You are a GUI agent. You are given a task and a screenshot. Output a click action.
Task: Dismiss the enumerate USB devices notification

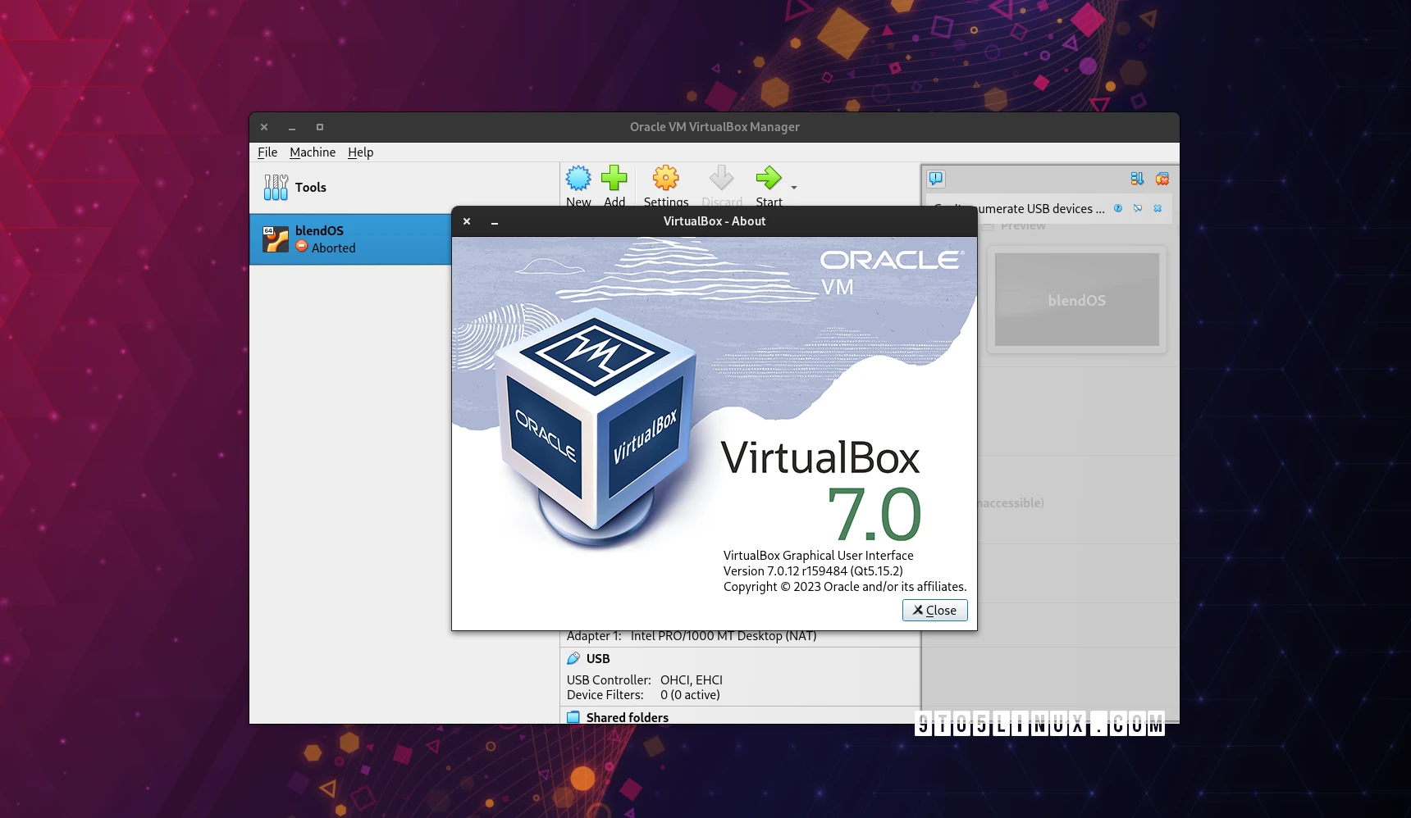click(x=1158, y=208)
